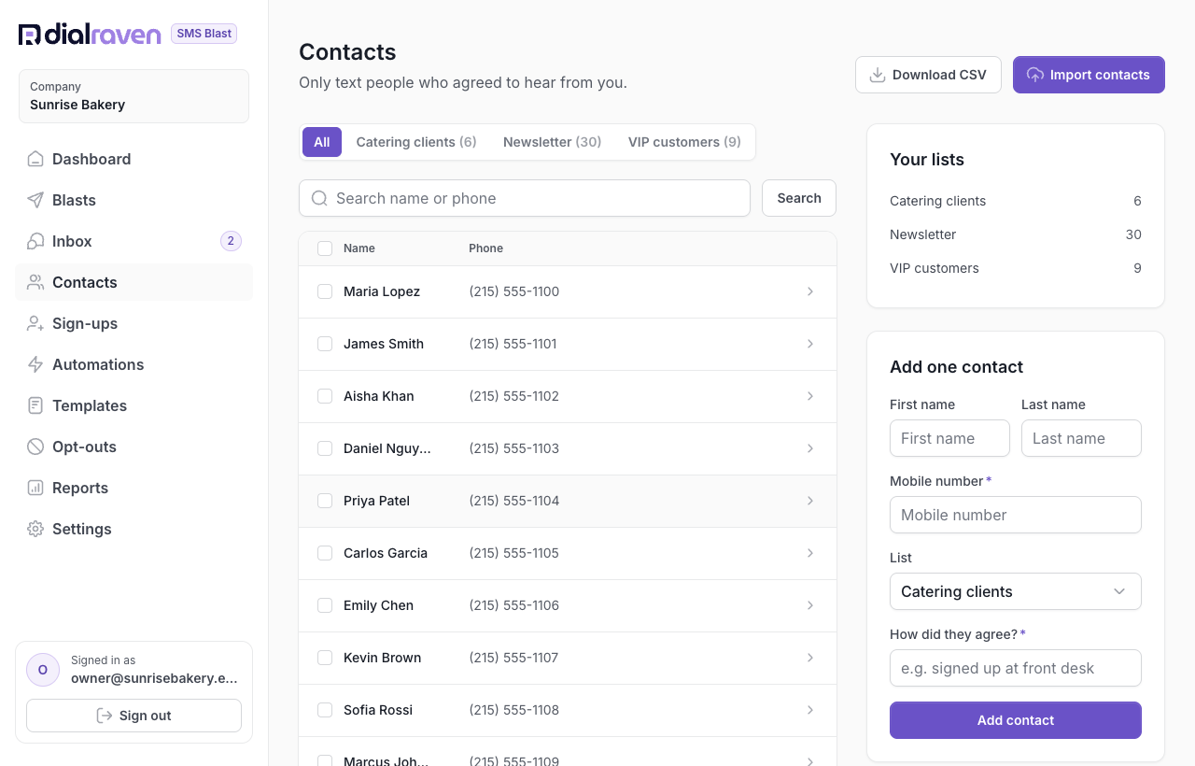Click into the Mobile number field
The height and width of the screenshot is (766, 1195).
pos(1016,515)
